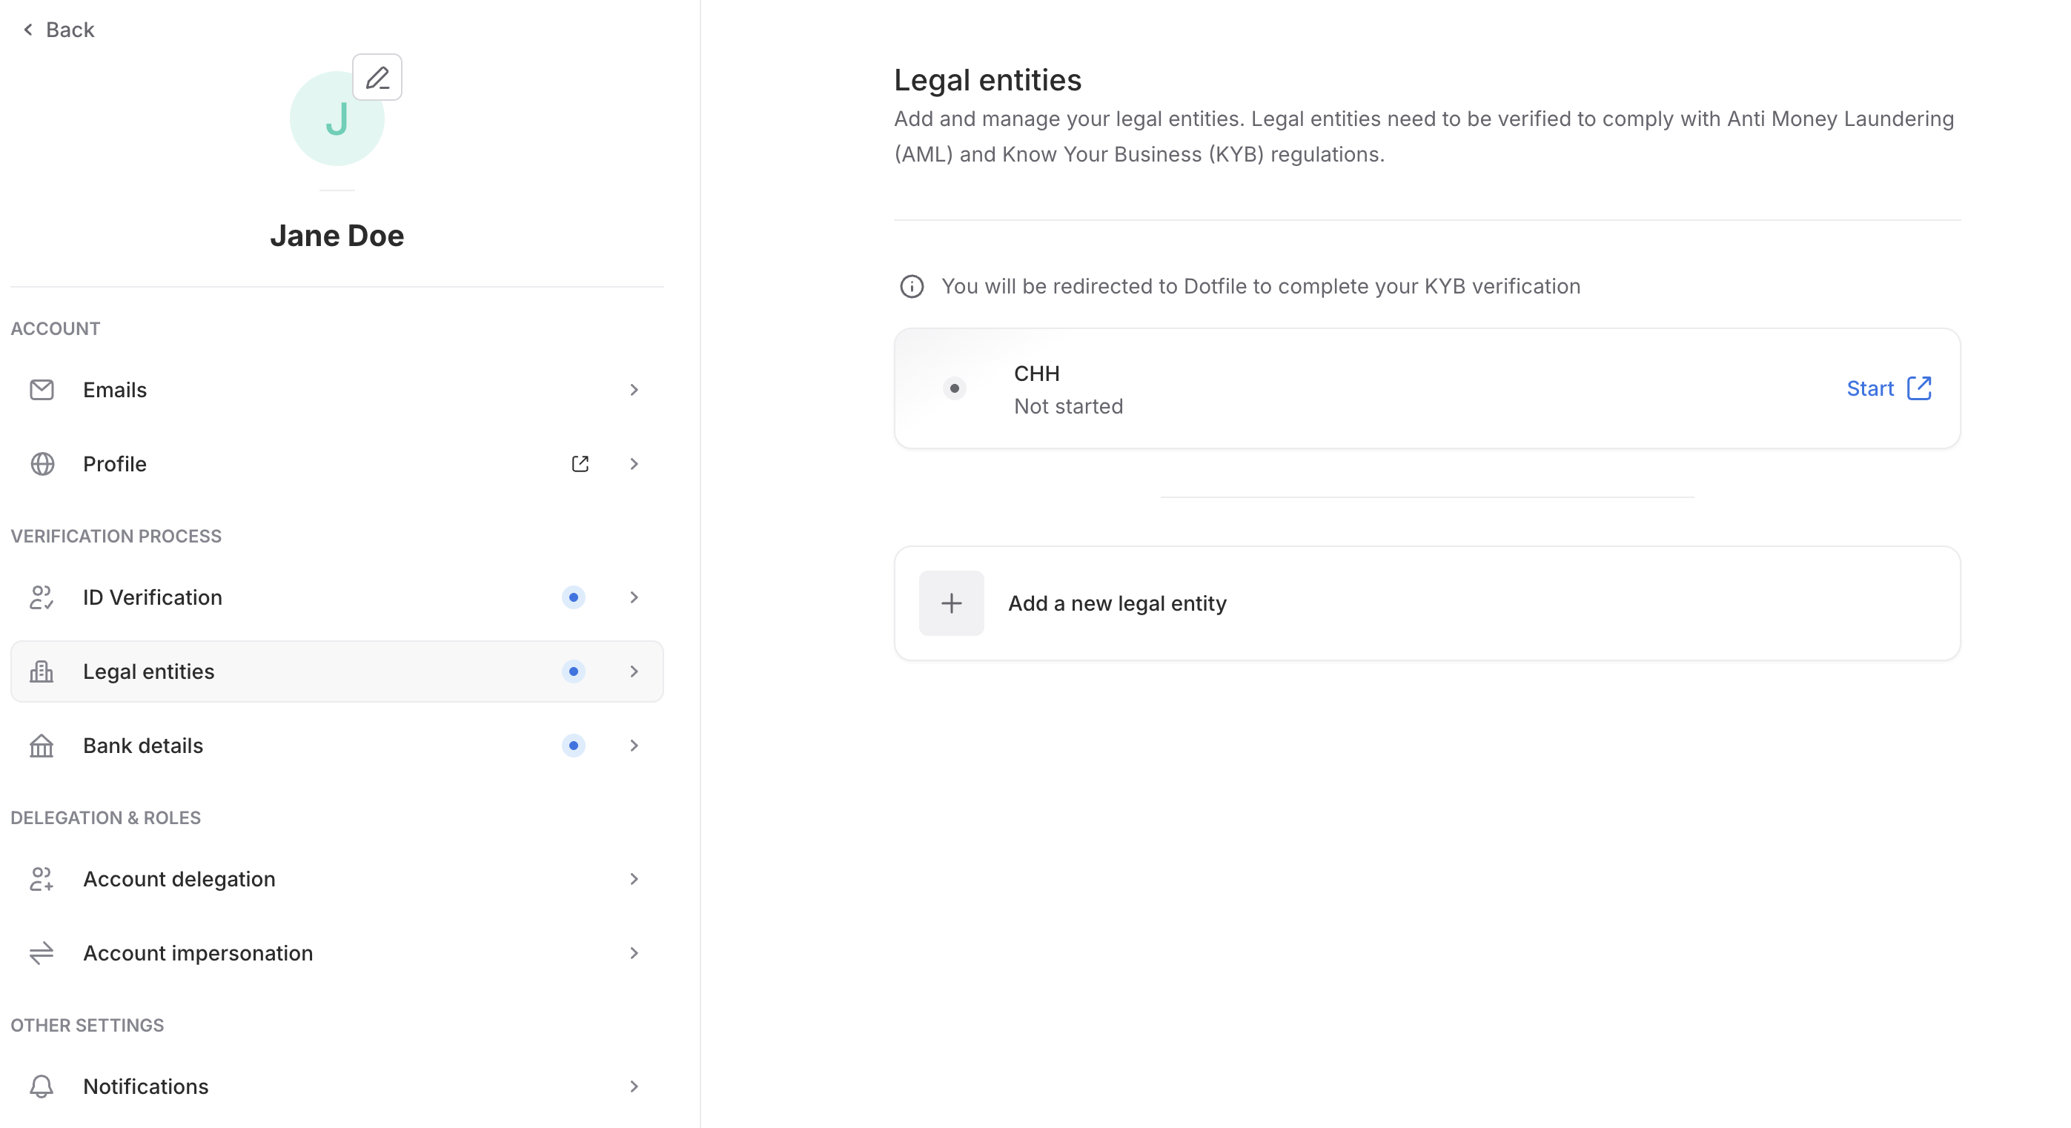This screenshot has width=2071, height=1128.
Task: Click the Profile globe icon
Action: pos(42,464)
